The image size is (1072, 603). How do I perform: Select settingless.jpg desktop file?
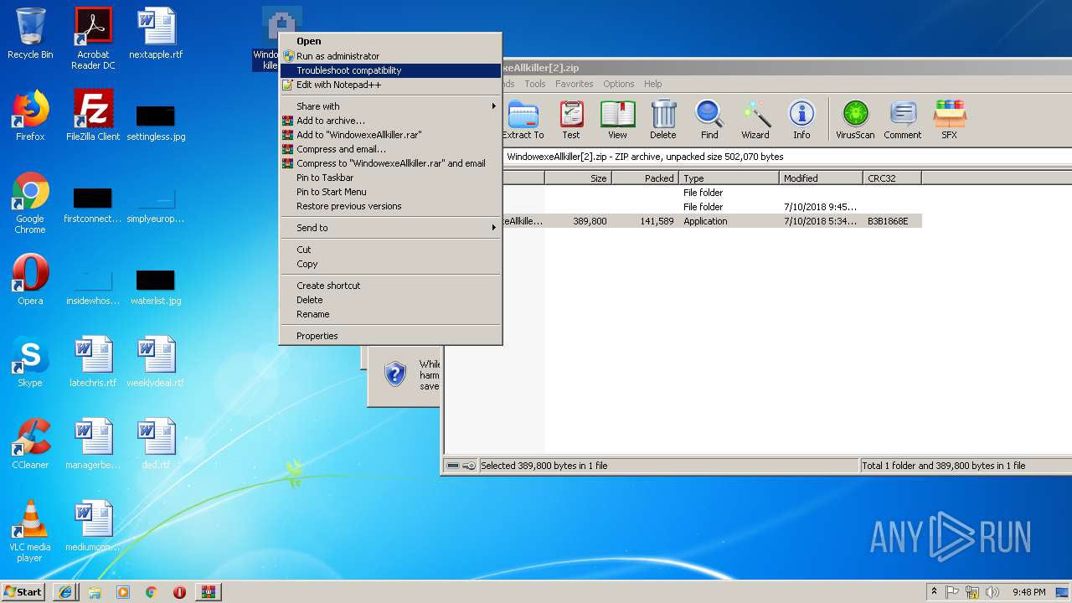pyautogui.click(x=156, y=121)
